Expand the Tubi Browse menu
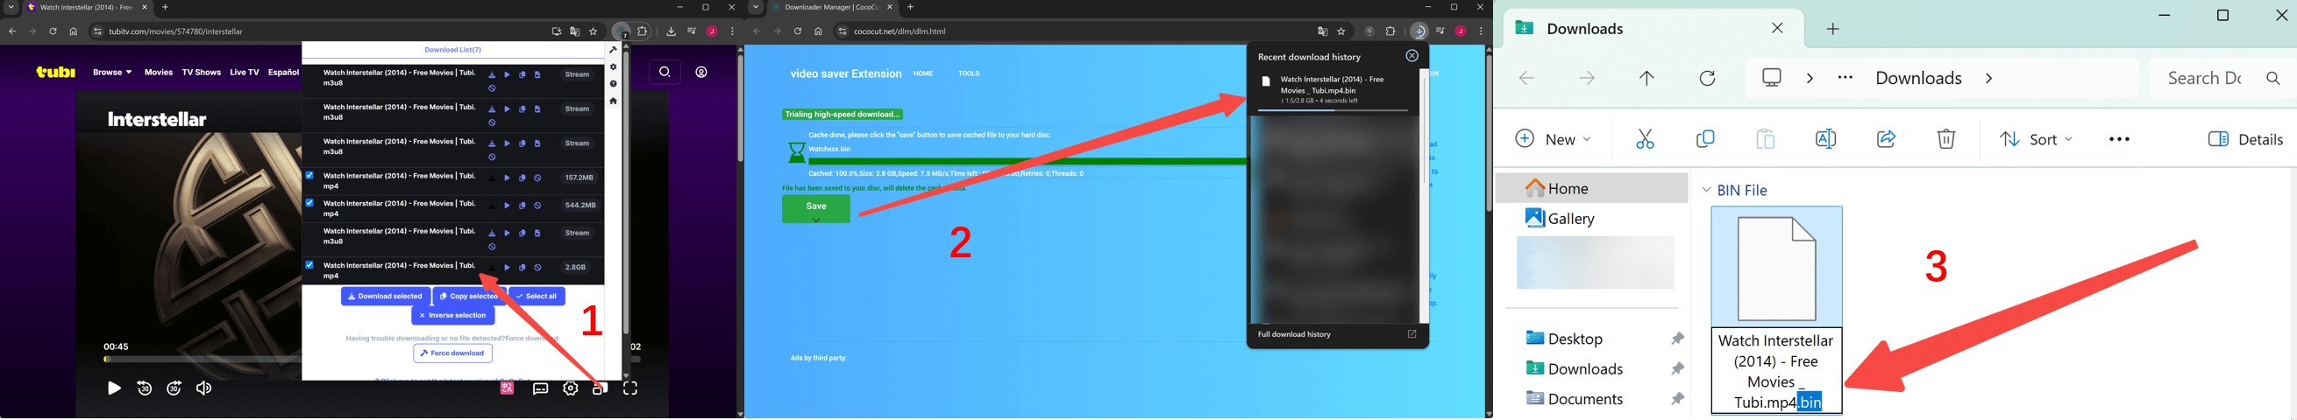 (112, 73)
